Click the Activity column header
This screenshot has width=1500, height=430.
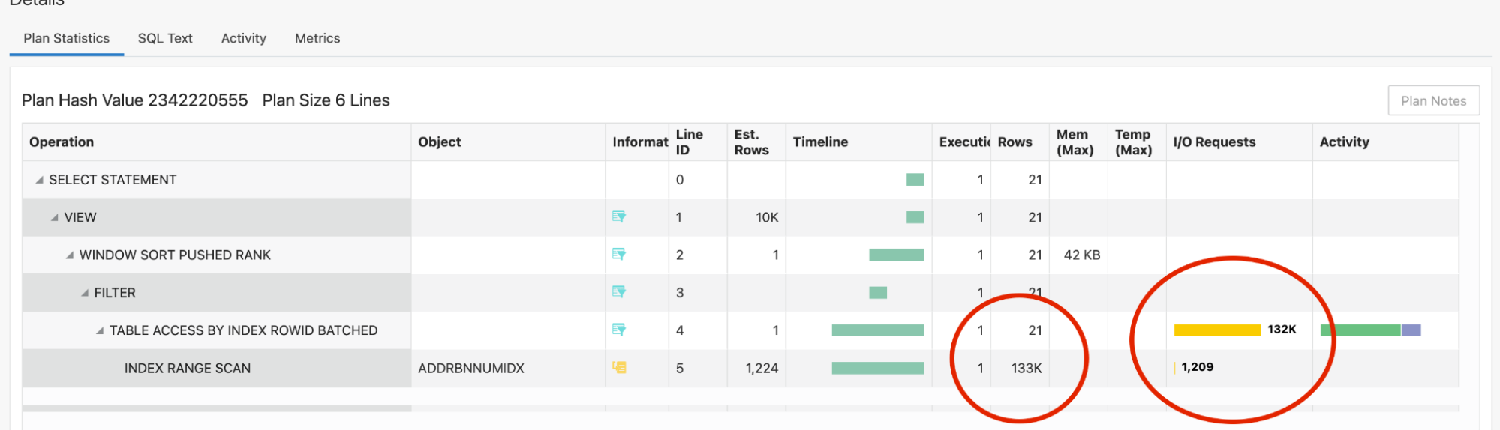pos(1386,142)
